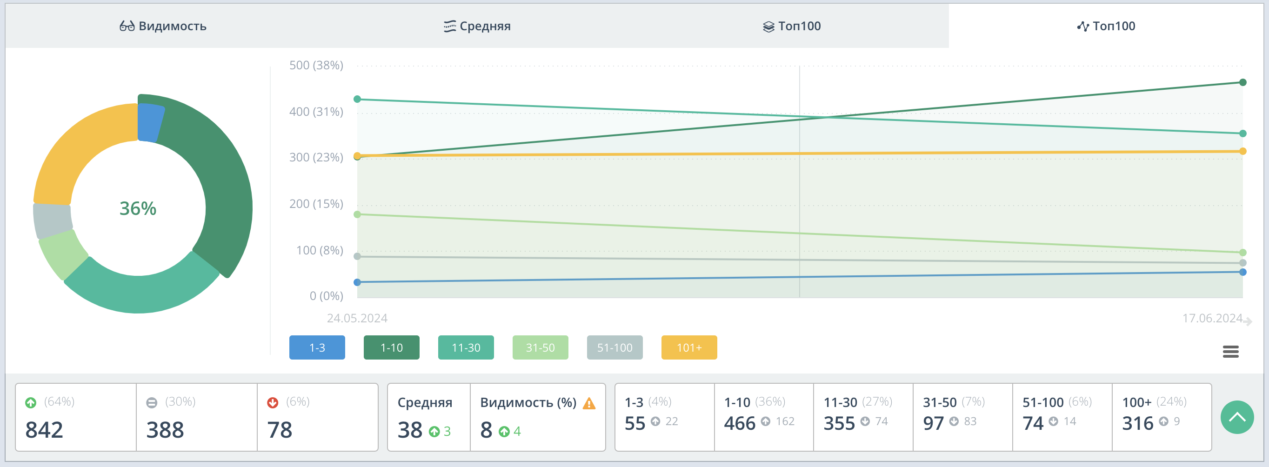Open the chart hamburger export menu

point(1230,351)
